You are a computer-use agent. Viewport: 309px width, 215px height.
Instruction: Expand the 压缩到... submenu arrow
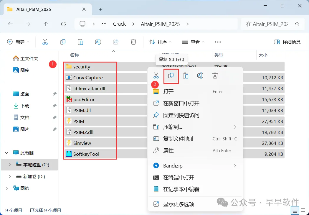235,127
